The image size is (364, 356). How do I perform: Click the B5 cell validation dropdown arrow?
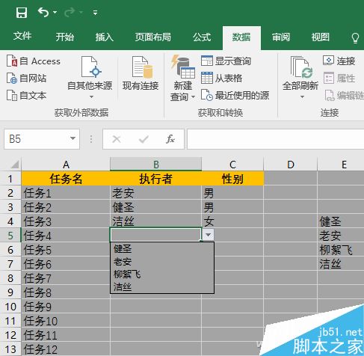point(208,235)
